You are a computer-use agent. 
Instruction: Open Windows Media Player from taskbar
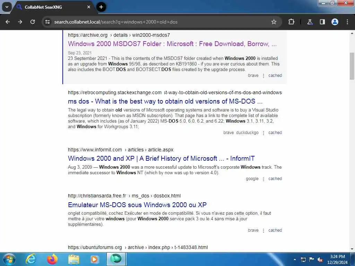[94, 259]
